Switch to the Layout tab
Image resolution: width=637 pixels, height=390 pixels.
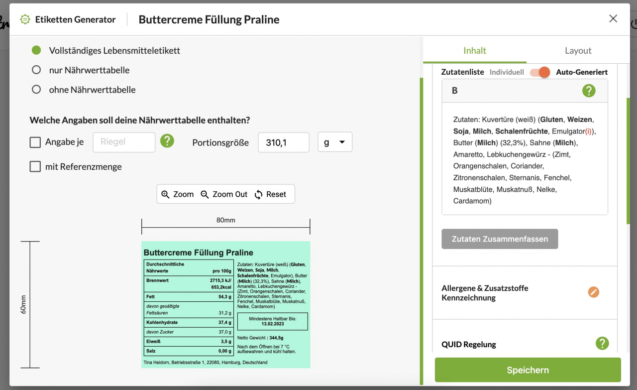click(578, 50)
